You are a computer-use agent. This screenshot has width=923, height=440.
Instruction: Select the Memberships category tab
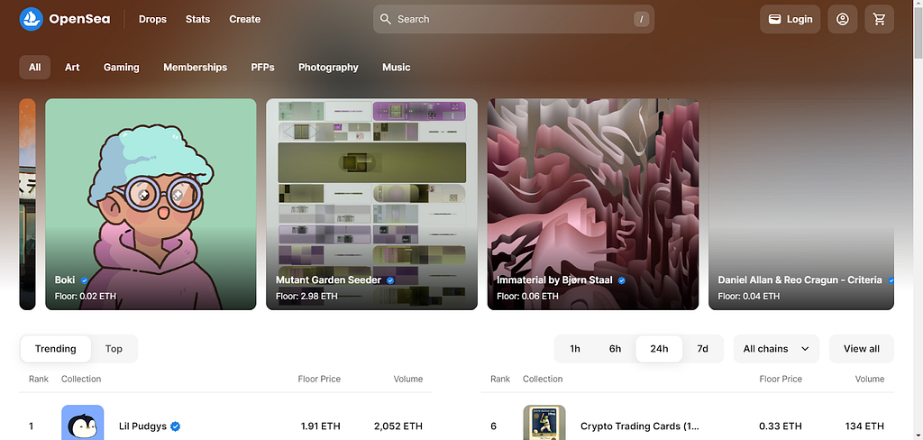point(195,67)
